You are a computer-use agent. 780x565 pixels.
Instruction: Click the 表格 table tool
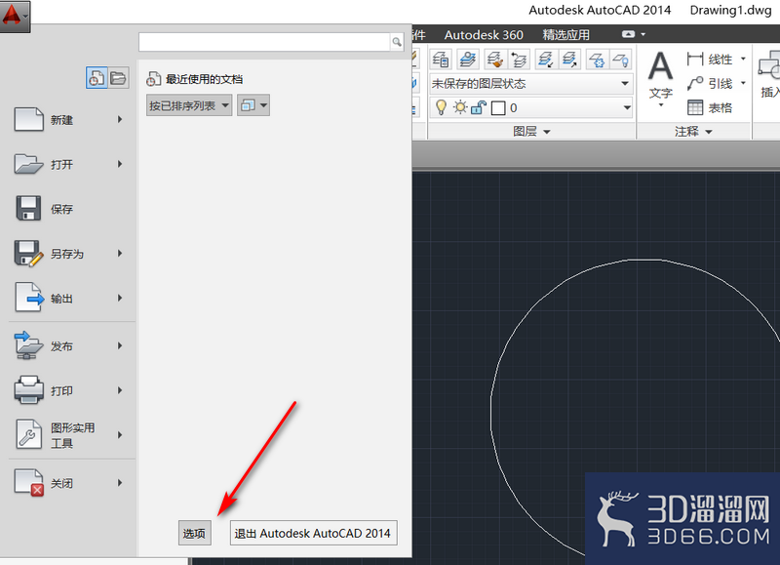710,107
